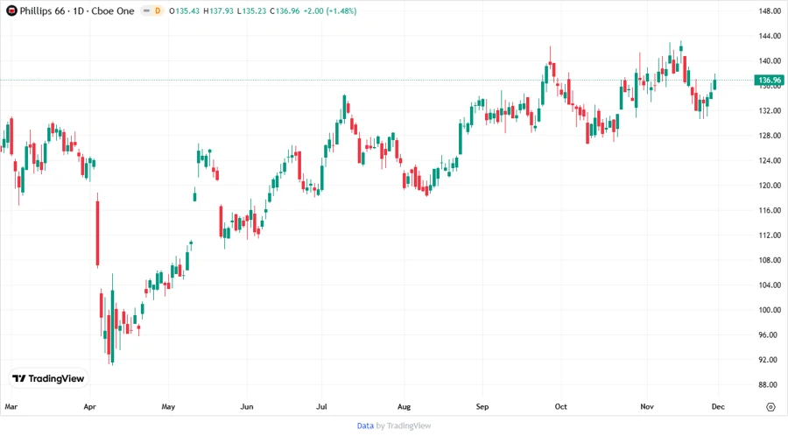The width and height of the screenshot is (788, 436).
Task: Click the 88.00 price axis label
Action: (x=770, y=384)
